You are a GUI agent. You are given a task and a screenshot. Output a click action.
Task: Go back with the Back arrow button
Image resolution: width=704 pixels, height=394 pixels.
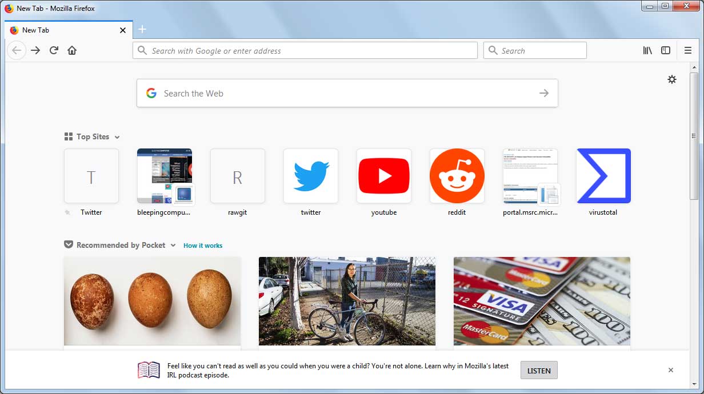pyautogui.click(x=17, y=50)
